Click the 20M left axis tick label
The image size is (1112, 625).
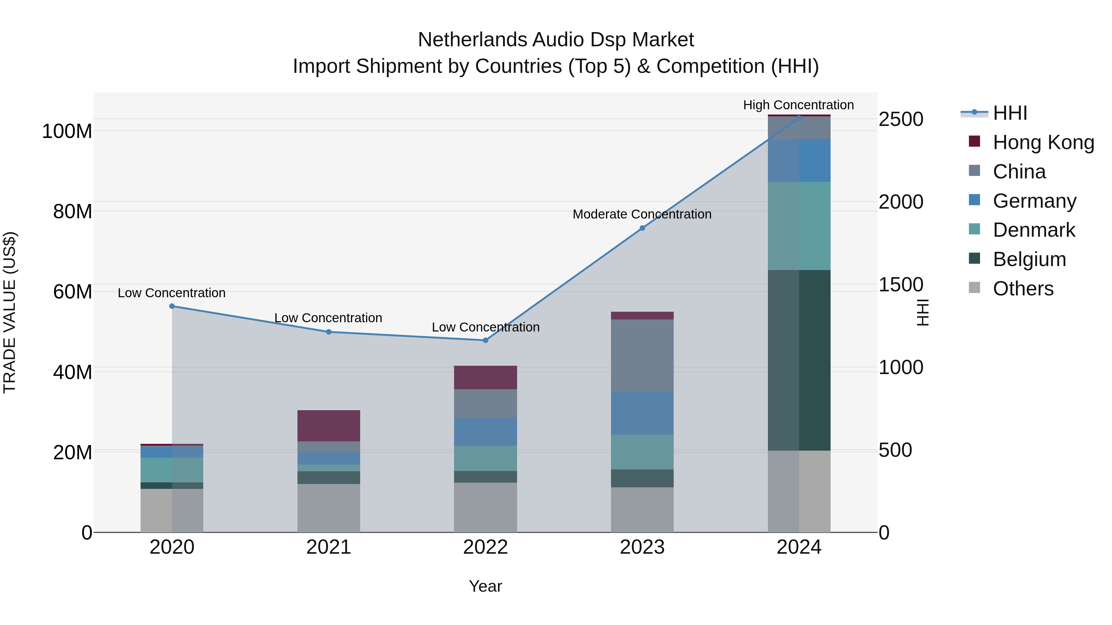tap(73, 452)
